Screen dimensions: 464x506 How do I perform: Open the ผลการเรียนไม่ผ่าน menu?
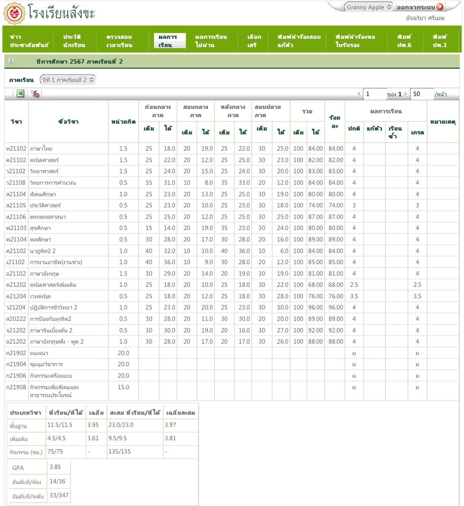click(211, 41)
